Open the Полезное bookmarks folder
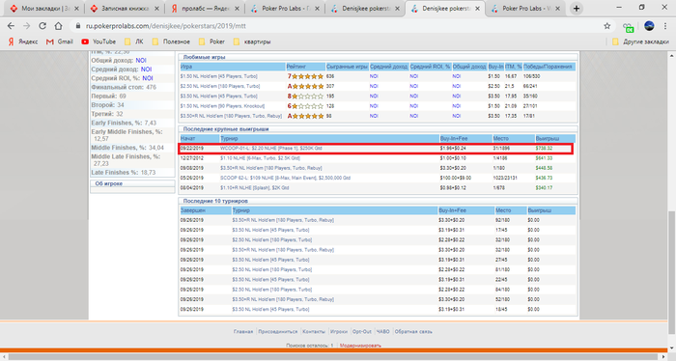 [x=171, y=42]
